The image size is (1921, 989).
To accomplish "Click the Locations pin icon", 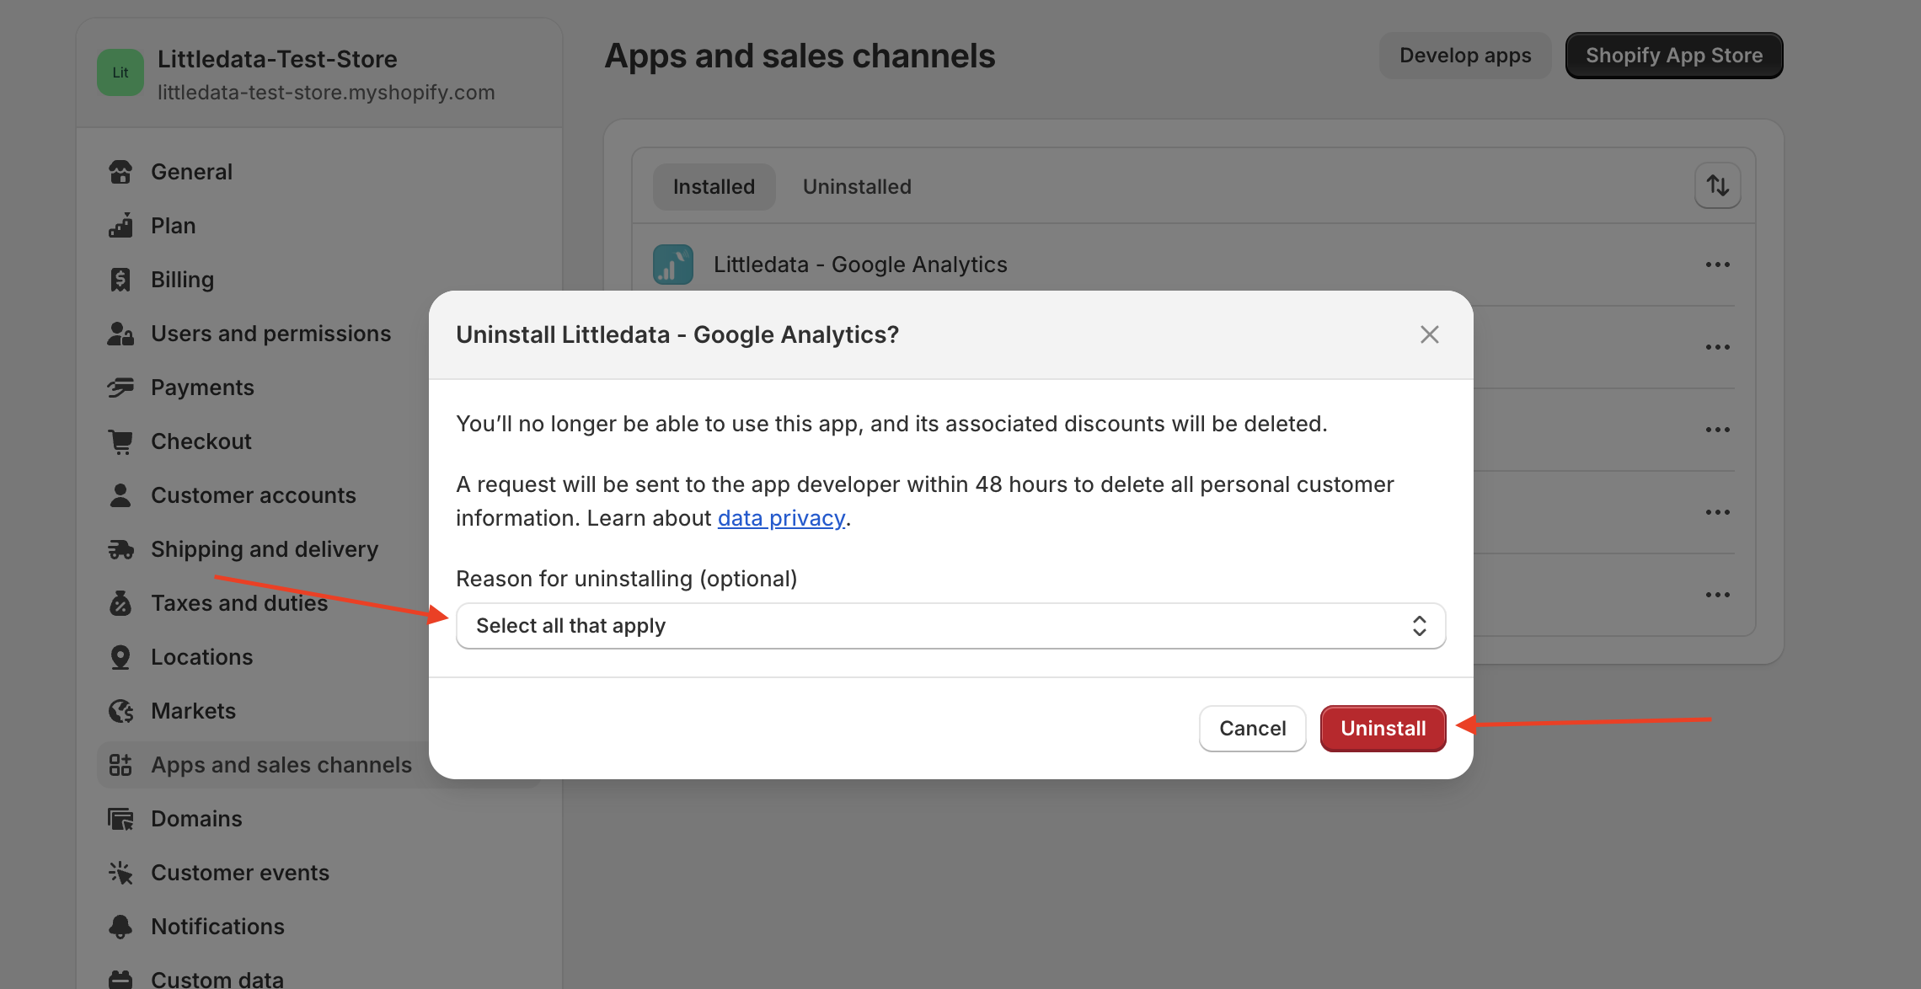I will click(120, 657).
